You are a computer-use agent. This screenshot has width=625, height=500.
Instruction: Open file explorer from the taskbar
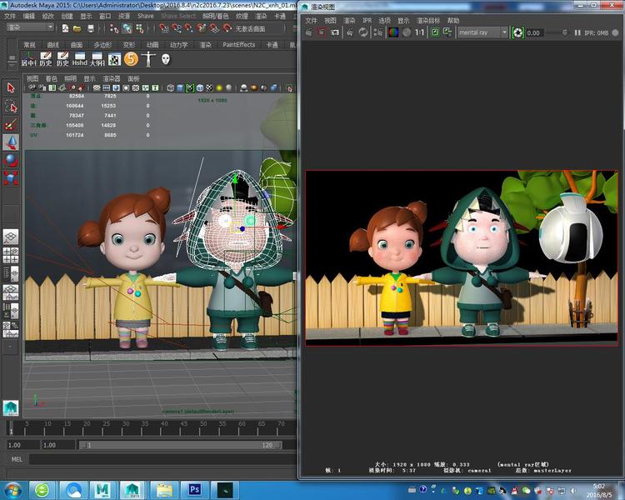[x=164, y=490]
